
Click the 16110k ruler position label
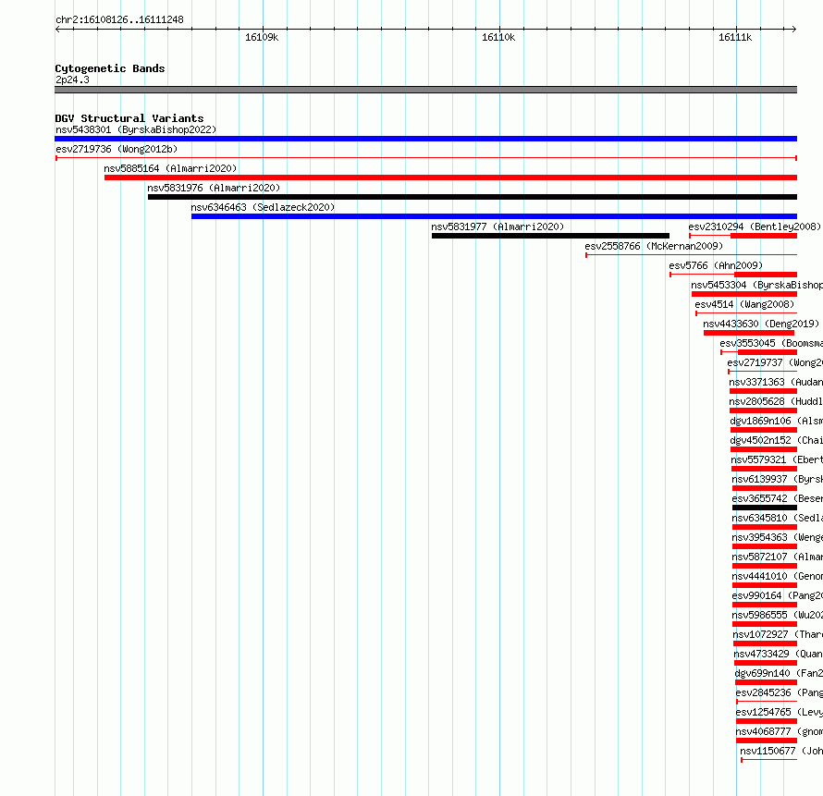(x=498, y=37)
